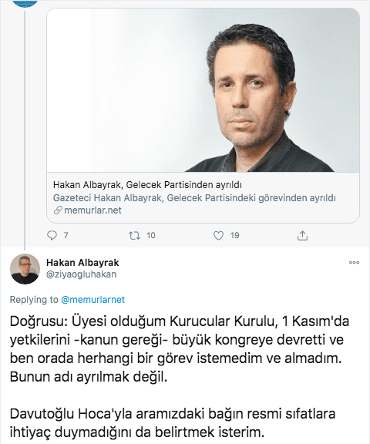Viewport: 370px width, 444px height.
Task: Open the article preview photo
Action: tap(203, 90)
